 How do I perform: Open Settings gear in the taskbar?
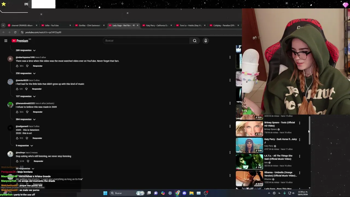tap(170, 193)
